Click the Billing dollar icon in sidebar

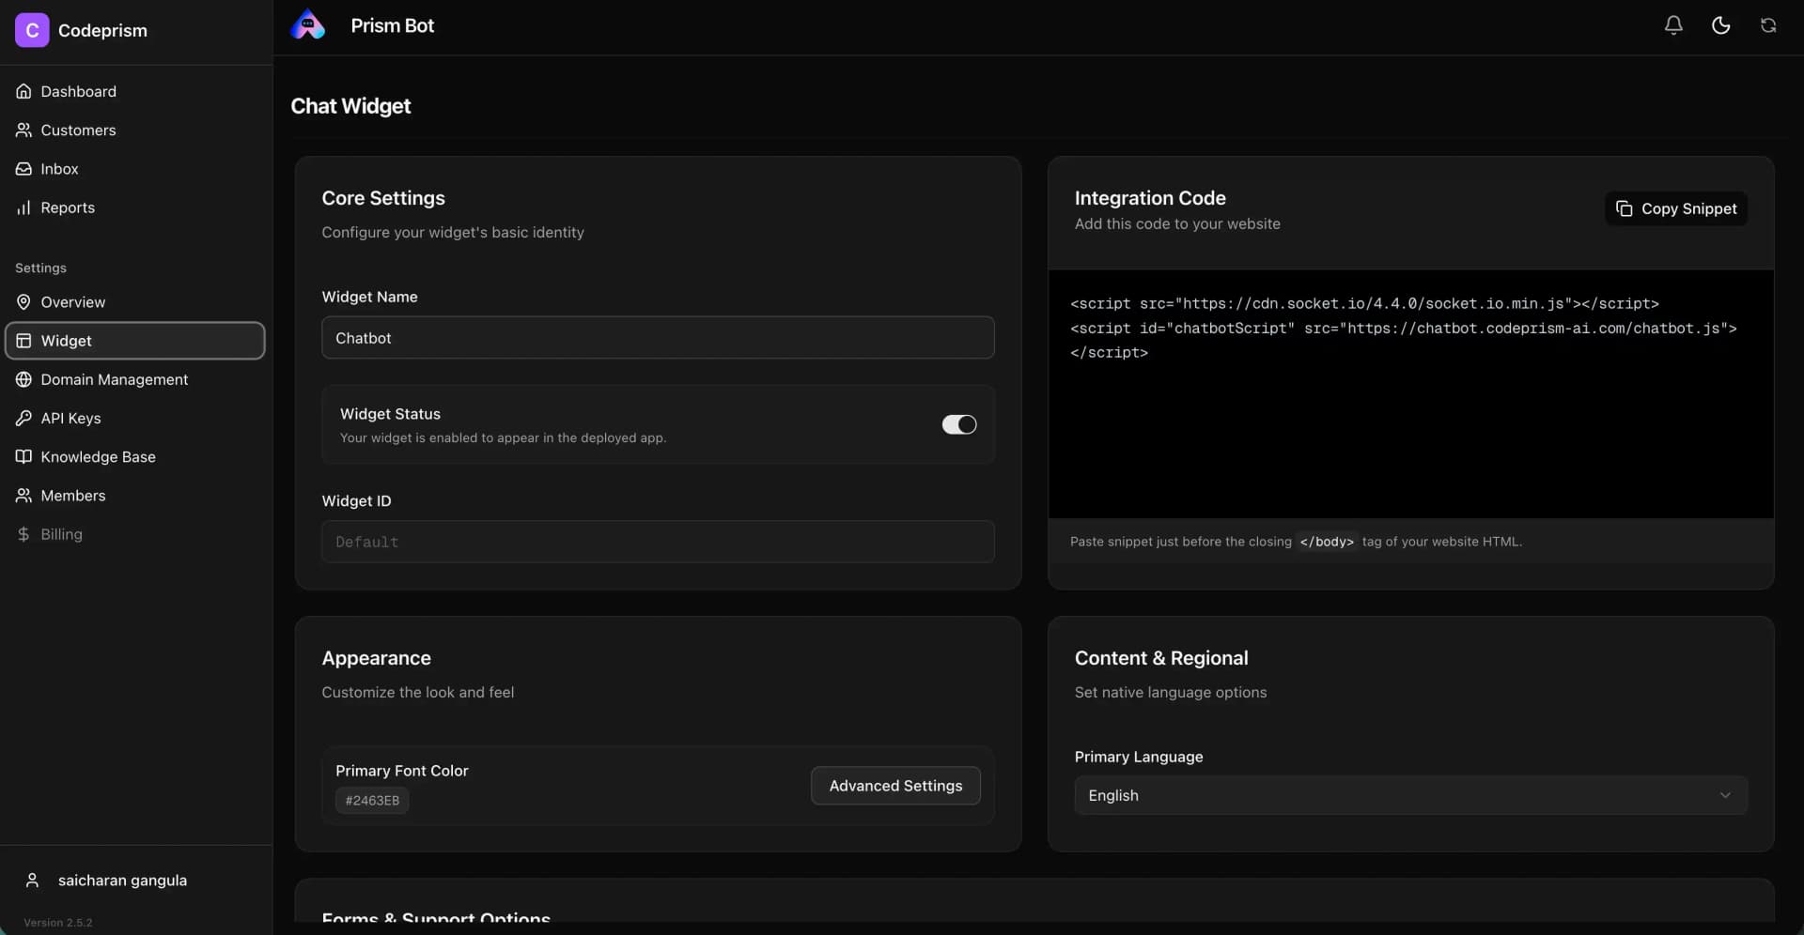pyautogui.click(x=23, y=534)
